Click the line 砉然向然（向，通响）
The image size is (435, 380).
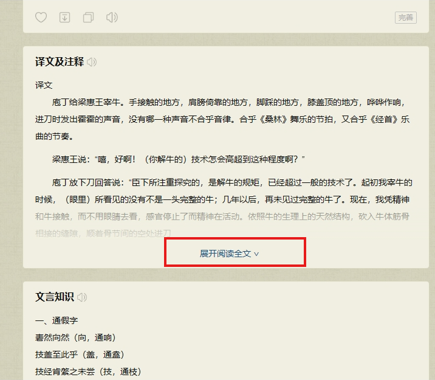(75, 337)
